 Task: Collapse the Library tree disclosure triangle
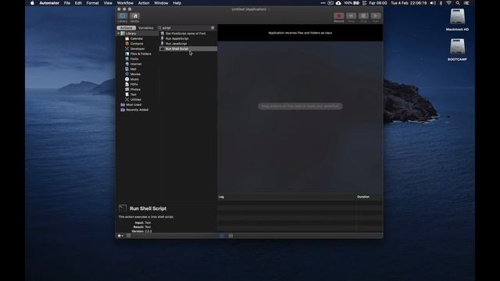click(x=118, y=34)
